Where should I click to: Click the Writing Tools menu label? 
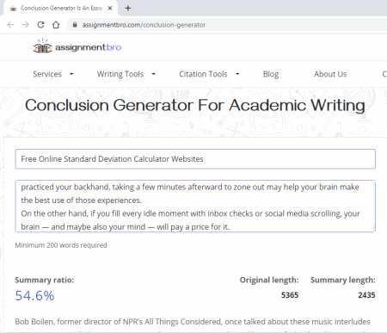point(120,74)
